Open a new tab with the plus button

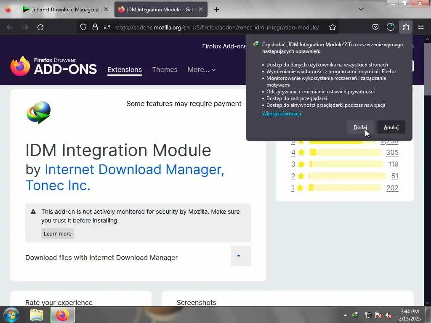(x=217, y=10)
